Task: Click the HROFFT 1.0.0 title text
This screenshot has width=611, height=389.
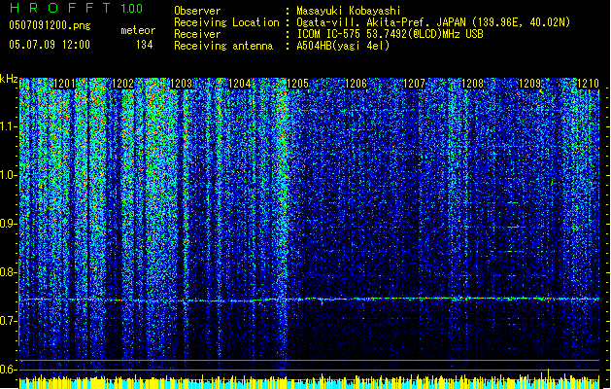Action: coord(77,8)
